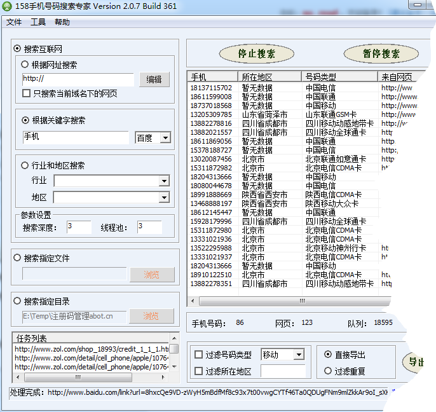Select the shop_18993/credit task URL
This screenshot has width=436, height=412.
(92, 349)
